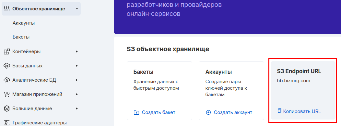
Task: Expand the Контейнеры submenu arrow
Action: point(77,52)
